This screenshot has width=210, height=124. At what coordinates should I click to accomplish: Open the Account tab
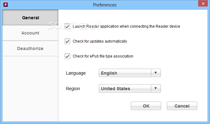point(30,33)
